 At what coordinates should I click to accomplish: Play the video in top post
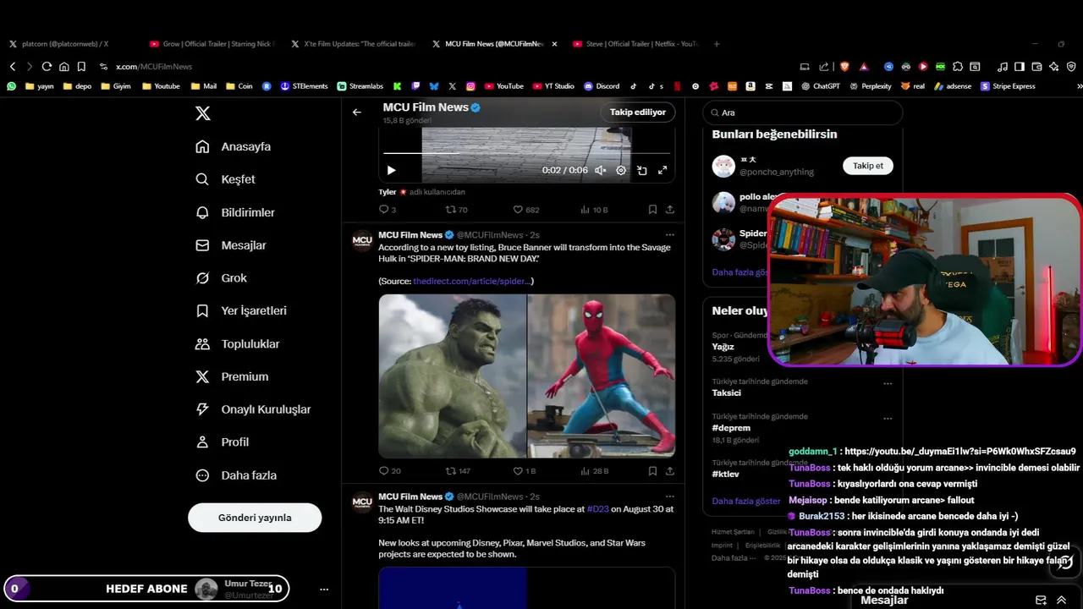391,170
